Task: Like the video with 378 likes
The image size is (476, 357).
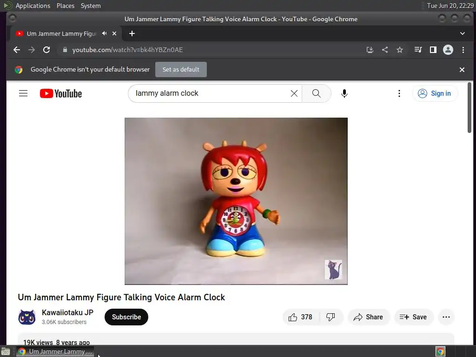Action: click(301, 317)
